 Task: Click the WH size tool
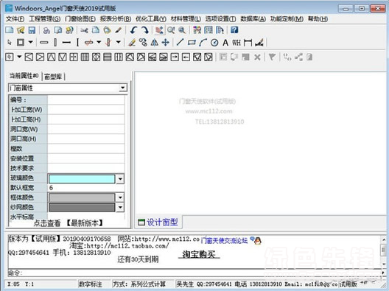click(236, 43)
